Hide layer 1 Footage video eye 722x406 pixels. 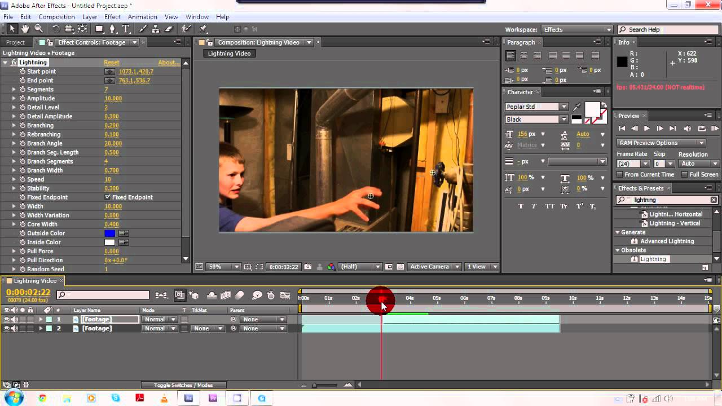pos(7,320)
